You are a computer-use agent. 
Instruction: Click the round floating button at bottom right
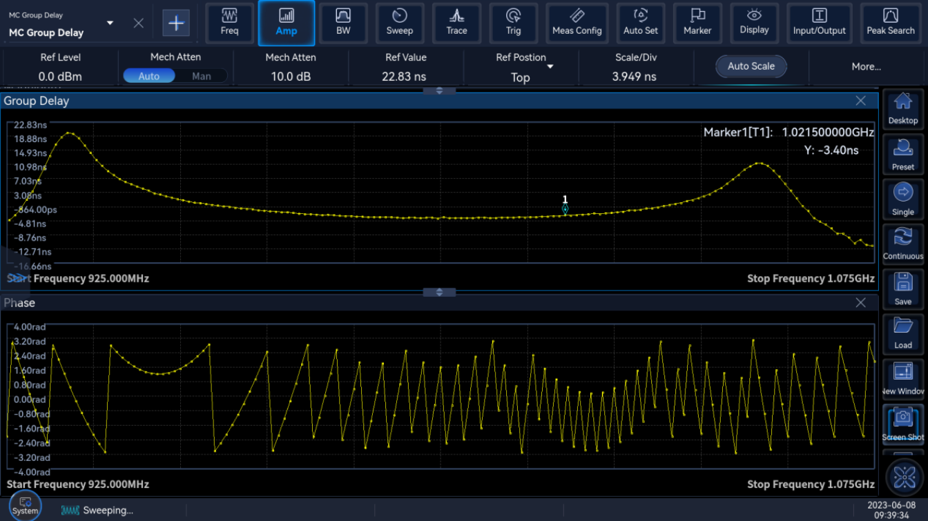point(904,477)
